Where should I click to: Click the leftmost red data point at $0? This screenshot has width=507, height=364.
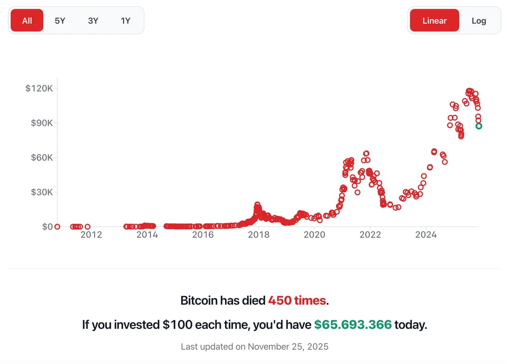point(57,227)
